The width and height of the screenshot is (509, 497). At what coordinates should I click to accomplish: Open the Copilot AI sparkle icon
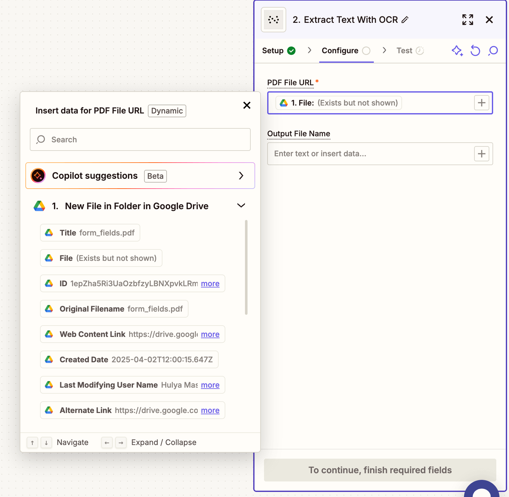[x=457, y=50]
